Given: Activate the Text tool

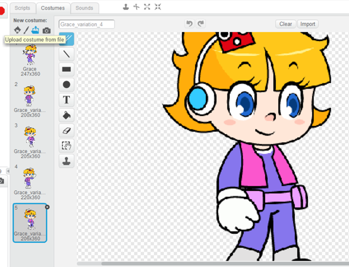Looking at the screenshot, I should click(x=67, y=100).
